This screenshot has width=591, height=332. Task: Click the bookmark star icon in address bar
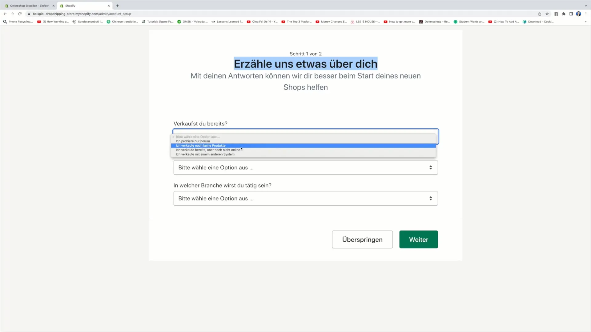548,14
